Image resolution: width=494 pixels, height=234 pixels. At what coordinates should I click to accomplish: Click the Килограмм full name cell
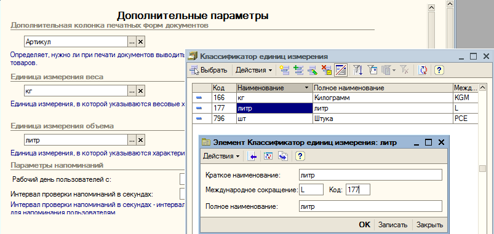383,98
